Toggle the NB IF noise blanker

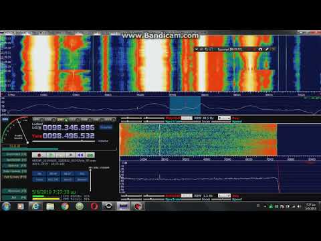68,174
